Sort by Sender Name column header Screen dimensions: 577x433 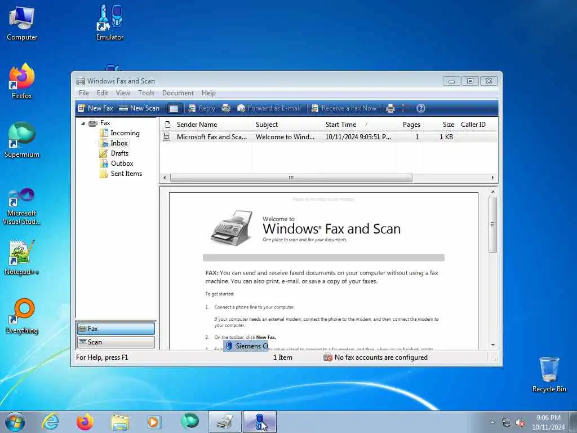[x=213, y=125]
